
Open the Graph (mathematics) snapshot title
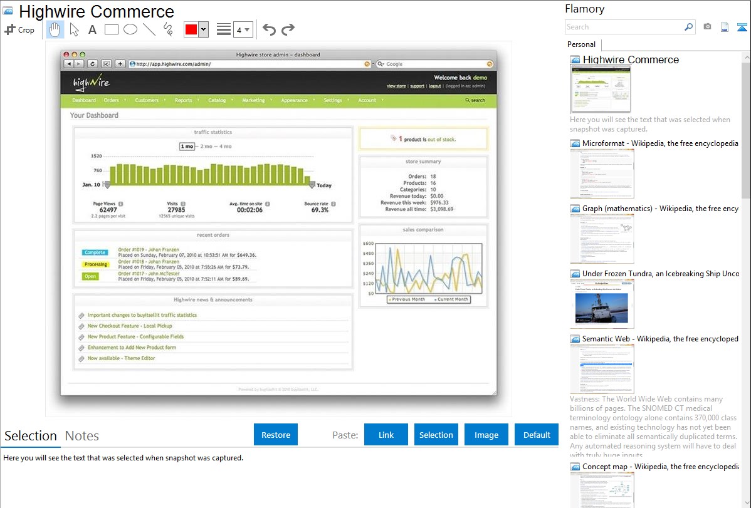click(660, 209)
